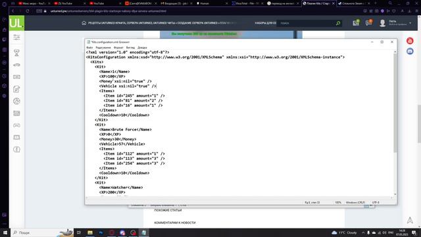Screen dimensions: 421x237
Task: Click the browser address bar URL
Action: click(109, 11)
